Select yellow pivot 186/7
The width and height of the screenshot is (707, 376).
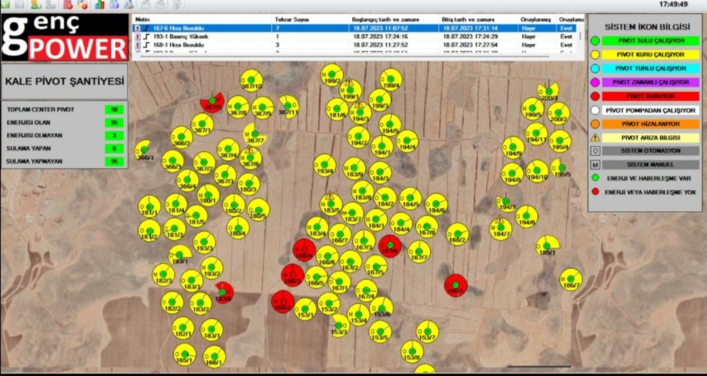(571, 280)
